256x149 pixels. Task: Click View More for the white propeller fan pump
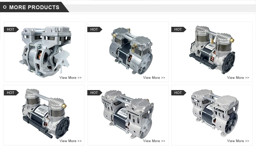coord(71,78)
